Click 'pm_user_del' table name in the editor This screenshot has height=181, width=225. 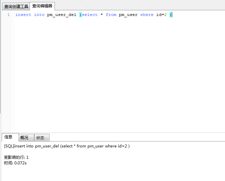(x=61, y=15)
